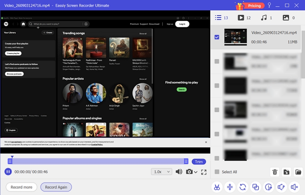Open the edit media metadata tool
The height and width of the screenshot is (195, 305).
pos(268,187)
